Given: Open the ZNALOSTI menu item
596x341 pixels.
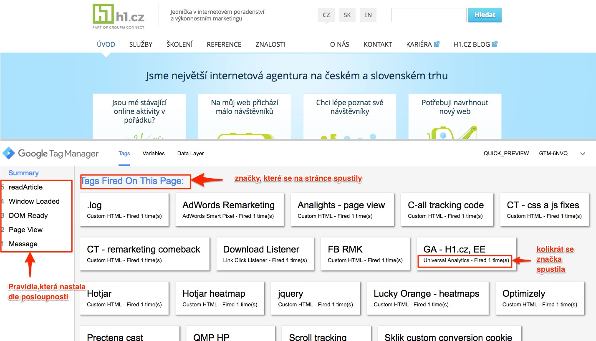Looking at the screenshot, I should [270, 44].
